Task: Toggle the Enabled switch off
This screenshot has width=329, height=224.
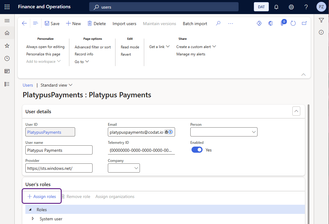Action: click(x=197, y=150)
